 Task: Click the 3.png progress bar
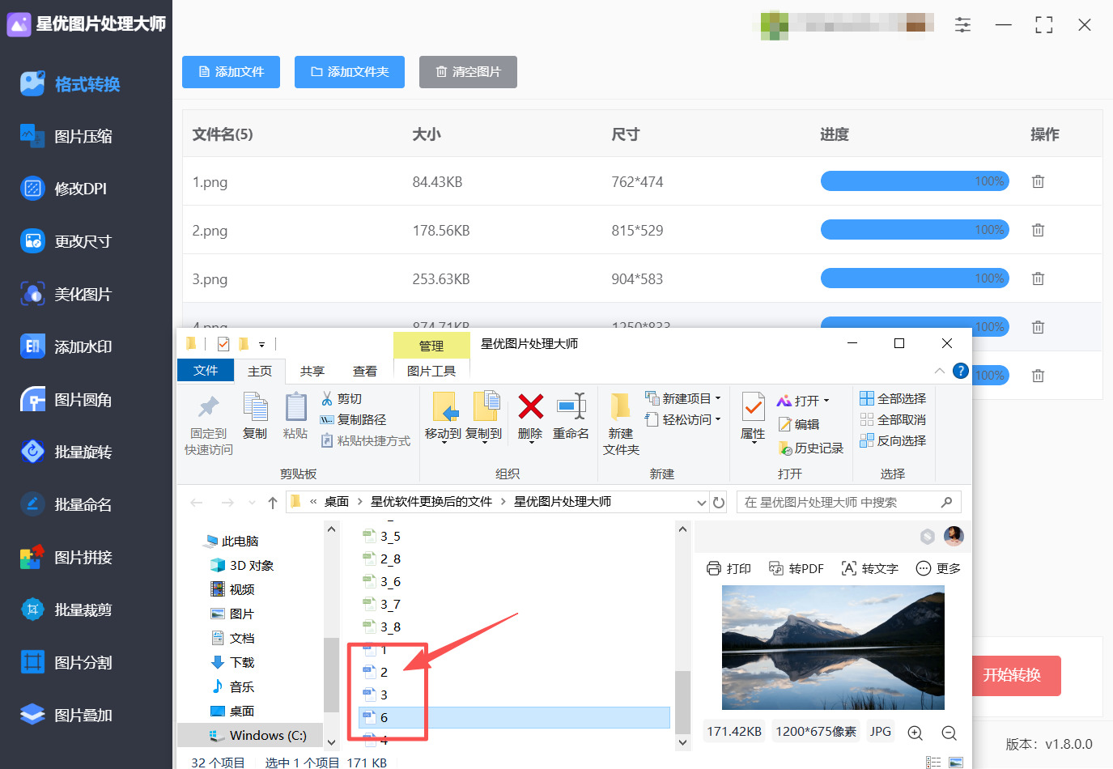(915, 278)
